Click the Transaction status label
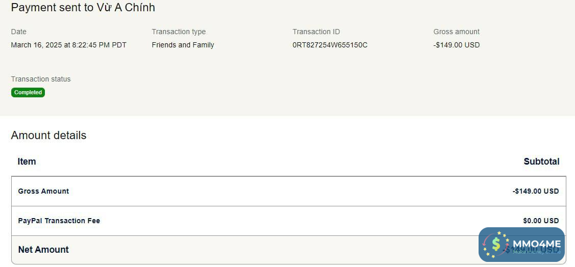Viewport: 575px width, 267px height. pos(41,79)
